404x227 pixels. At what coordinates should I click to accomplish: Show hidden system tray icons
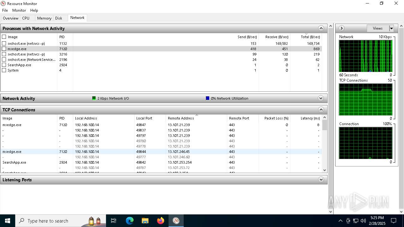pyautogui.click(x=340, y=221)
